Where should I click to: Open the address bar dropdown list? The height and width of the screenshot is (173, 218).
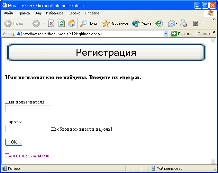pyautogui.click(x=166, y=34)
